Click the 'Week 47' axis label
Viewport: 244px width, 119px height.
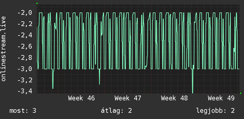(128, 98)
